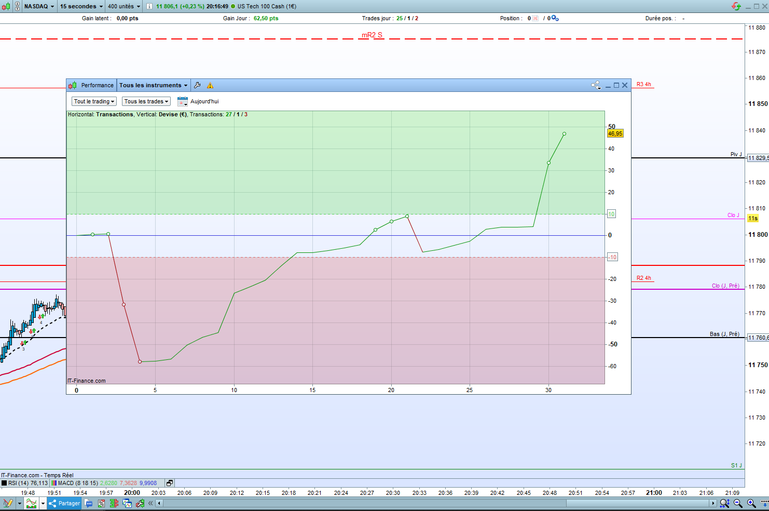Image resolution: width=769 pixels, height=511 pixels.
Task: Click the multi-chart windows icon
Action: [x=127, y=503]
